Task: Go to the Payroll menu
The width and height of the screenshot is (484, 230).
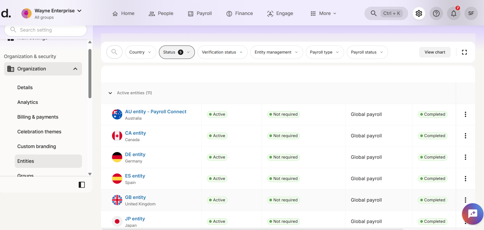Action: [x=200, y=13]
